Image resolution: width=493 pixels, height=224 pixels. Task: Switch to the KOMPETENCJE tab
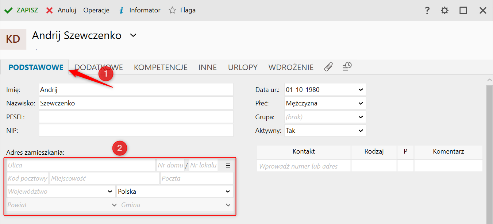pos(161,67)
